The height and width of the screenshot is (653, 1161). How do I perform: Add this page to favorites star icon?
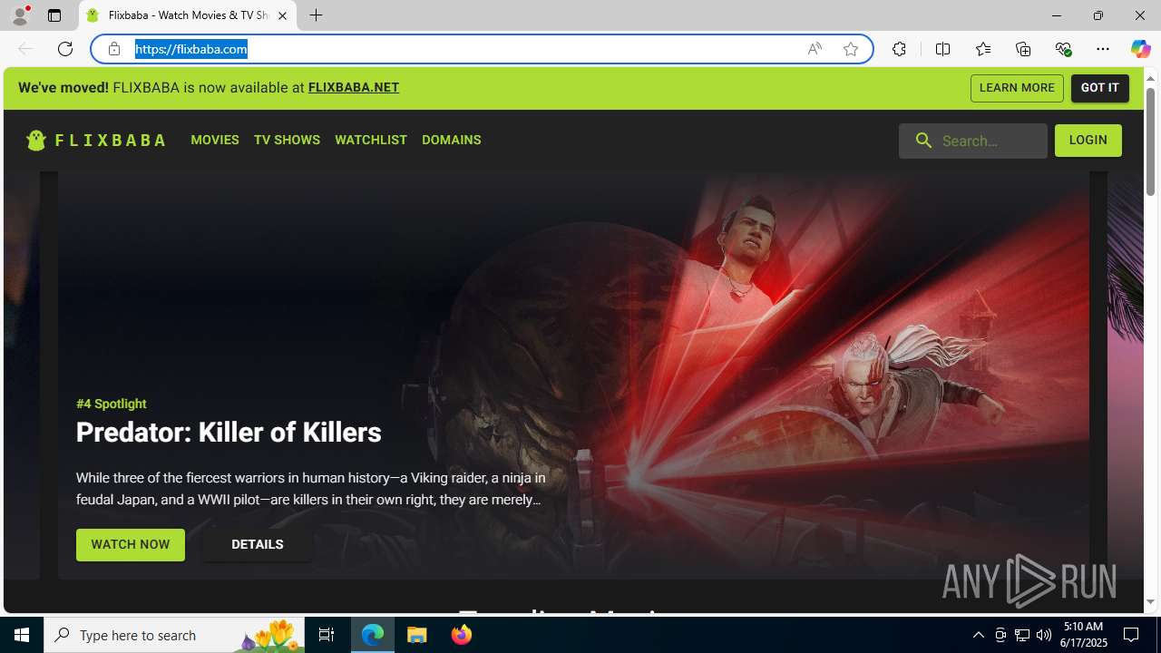pyautogui.click(x=851, y=49)
